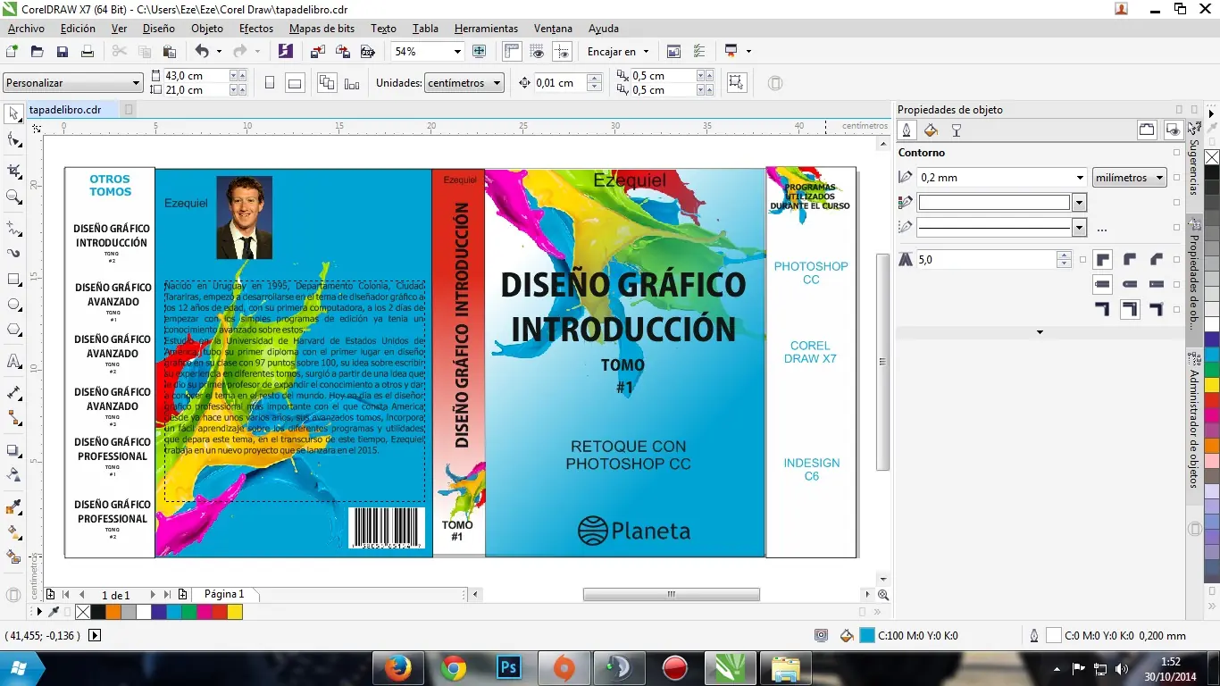Open the outline width 0,2 mm dropdown

1081,178
